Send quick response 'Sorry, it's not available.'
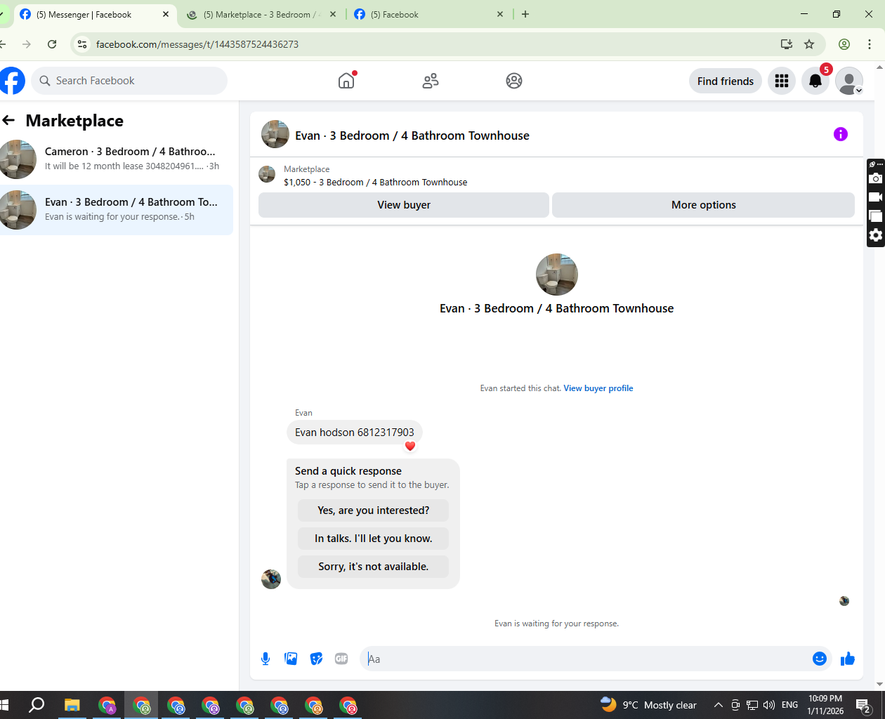Image resolution: width=885 pixels, height=719 pixels. tap(373, 567)
